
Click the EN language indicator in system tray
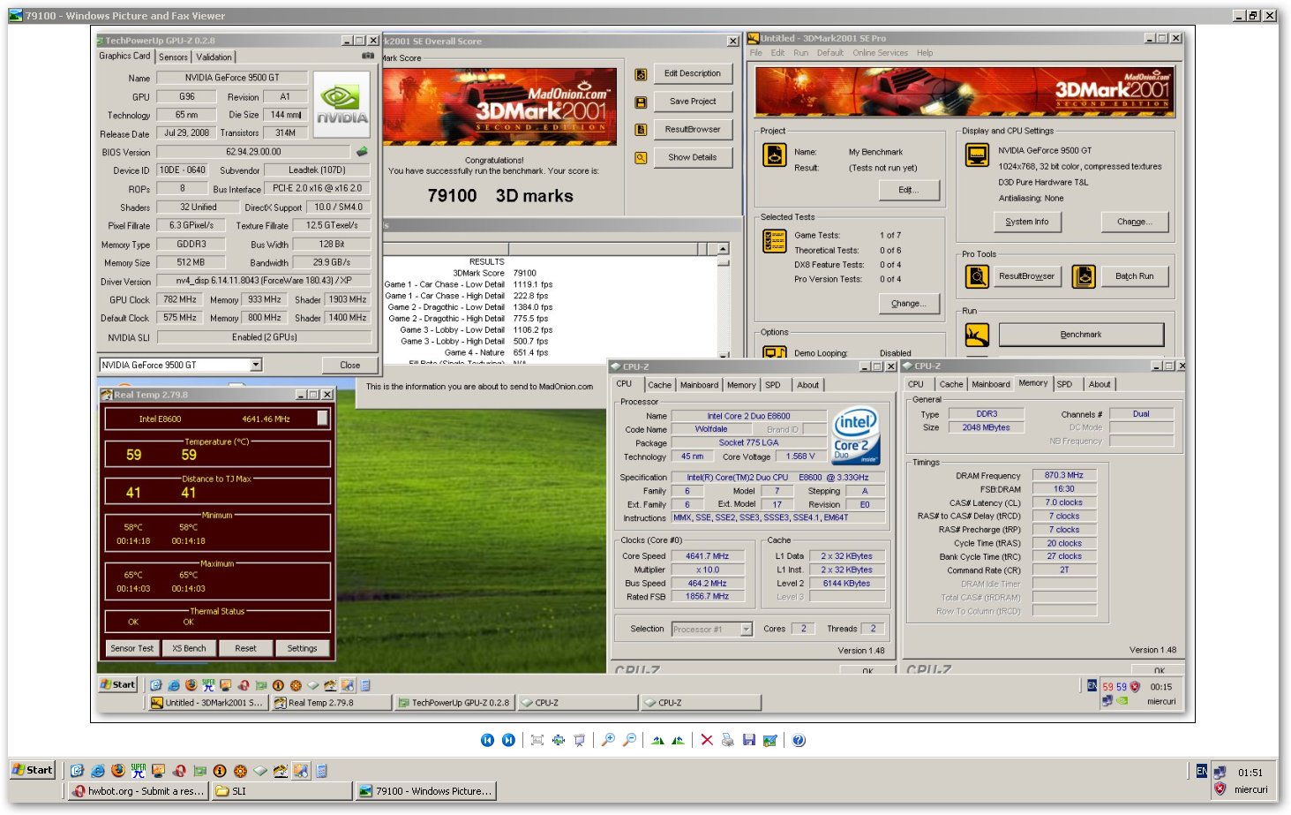(x=1201, y=771)
